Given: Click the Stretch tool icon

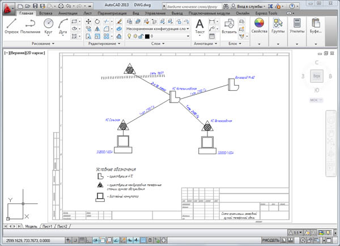Looking at the screenshot, I should coord(88,36).
